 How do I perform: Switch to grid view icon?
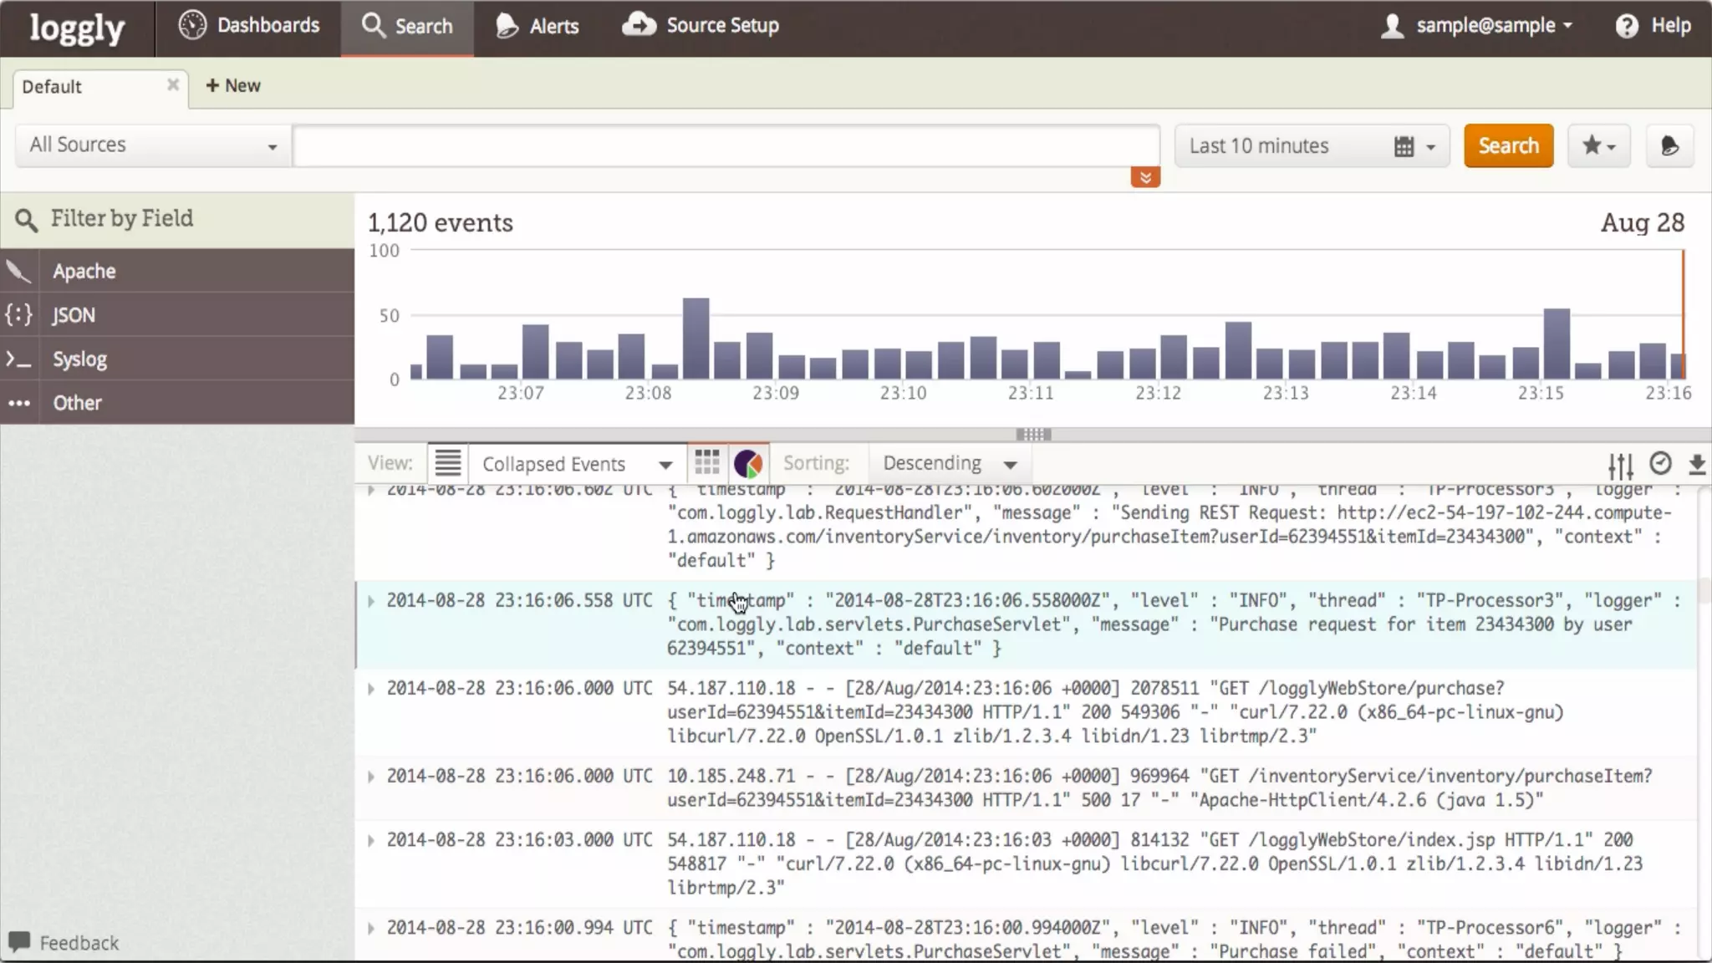[x=707, y=463]
